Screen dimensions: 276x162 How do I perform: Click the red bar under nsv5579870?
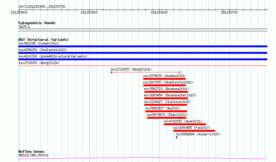(167, 118)
